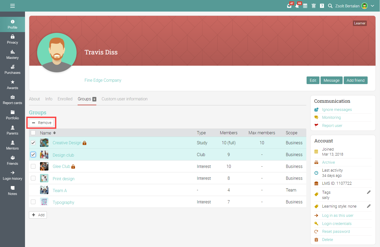380x247 pixels.
Task: Open the Fine Edge Company link
Action: [103, 80]
